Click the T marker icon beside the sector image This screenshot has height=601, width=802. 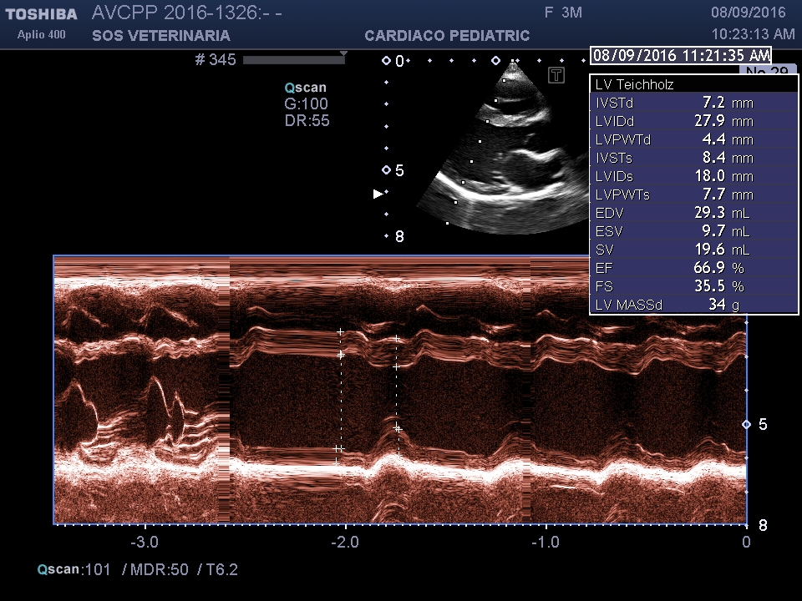556,76
